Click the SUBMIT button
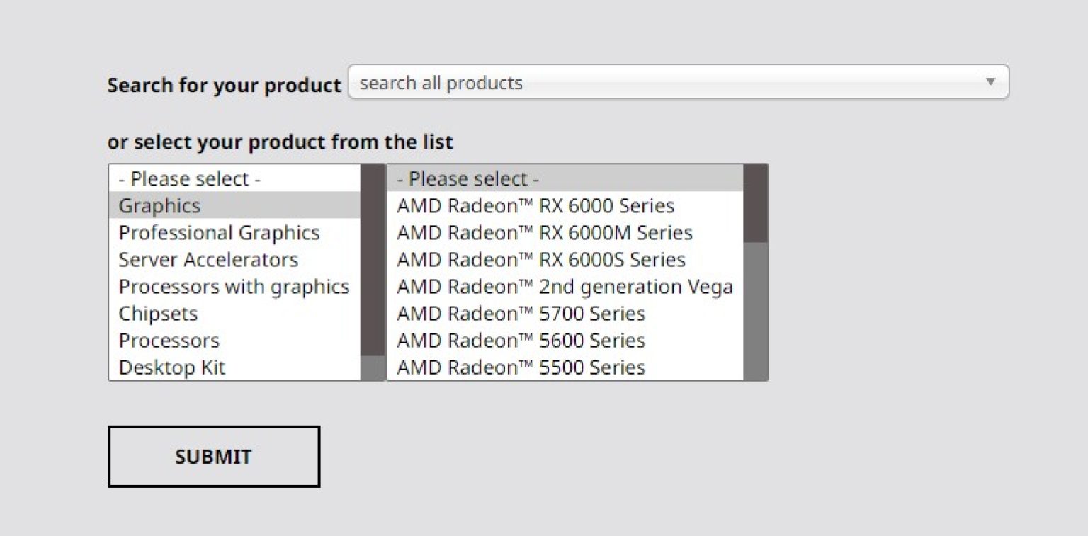This screenshot has width=1088, height=536. click(213, 457)
